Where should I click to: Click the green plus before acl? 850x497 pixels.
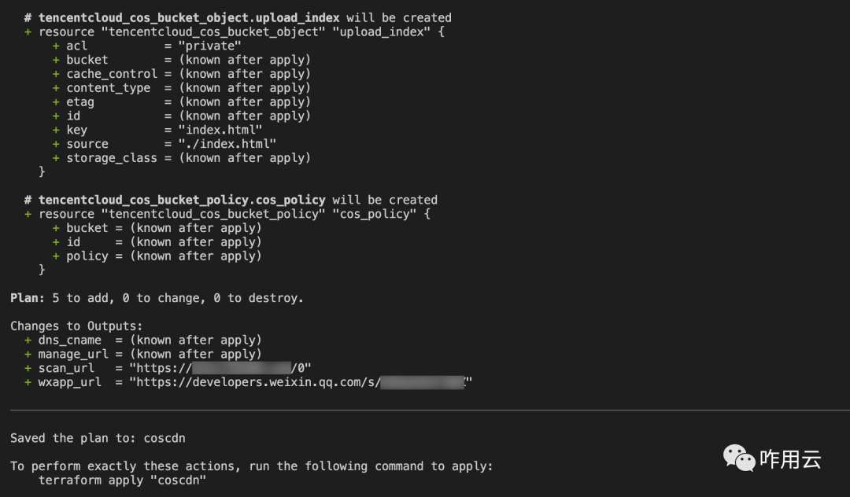coord(56,46)
